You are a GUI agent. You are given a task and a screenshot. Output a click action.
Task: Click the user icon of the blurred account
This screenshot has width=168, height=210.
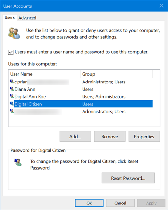(12, 111)
